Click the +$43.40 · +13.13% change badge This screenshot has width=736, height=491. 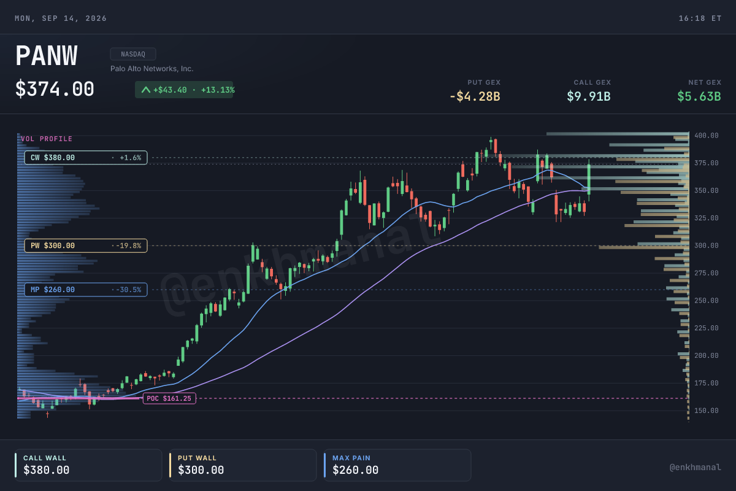coord(184,90)
